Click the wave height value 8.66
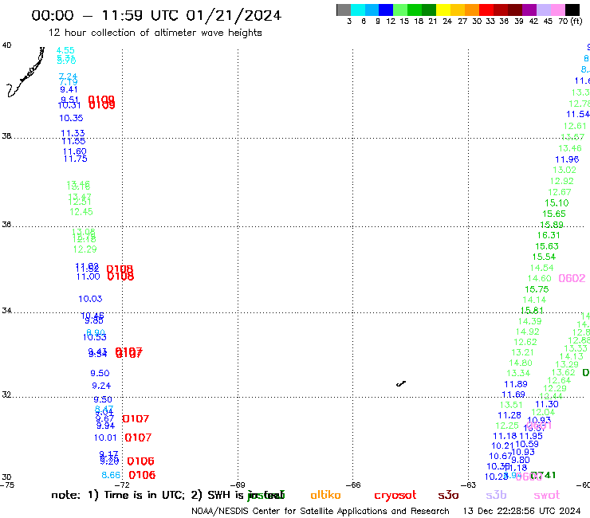 click(111, 475)
